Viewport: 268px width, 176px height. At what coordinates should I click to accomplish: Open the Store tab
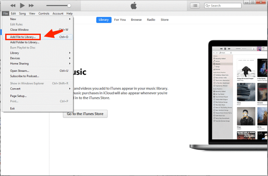164,20
